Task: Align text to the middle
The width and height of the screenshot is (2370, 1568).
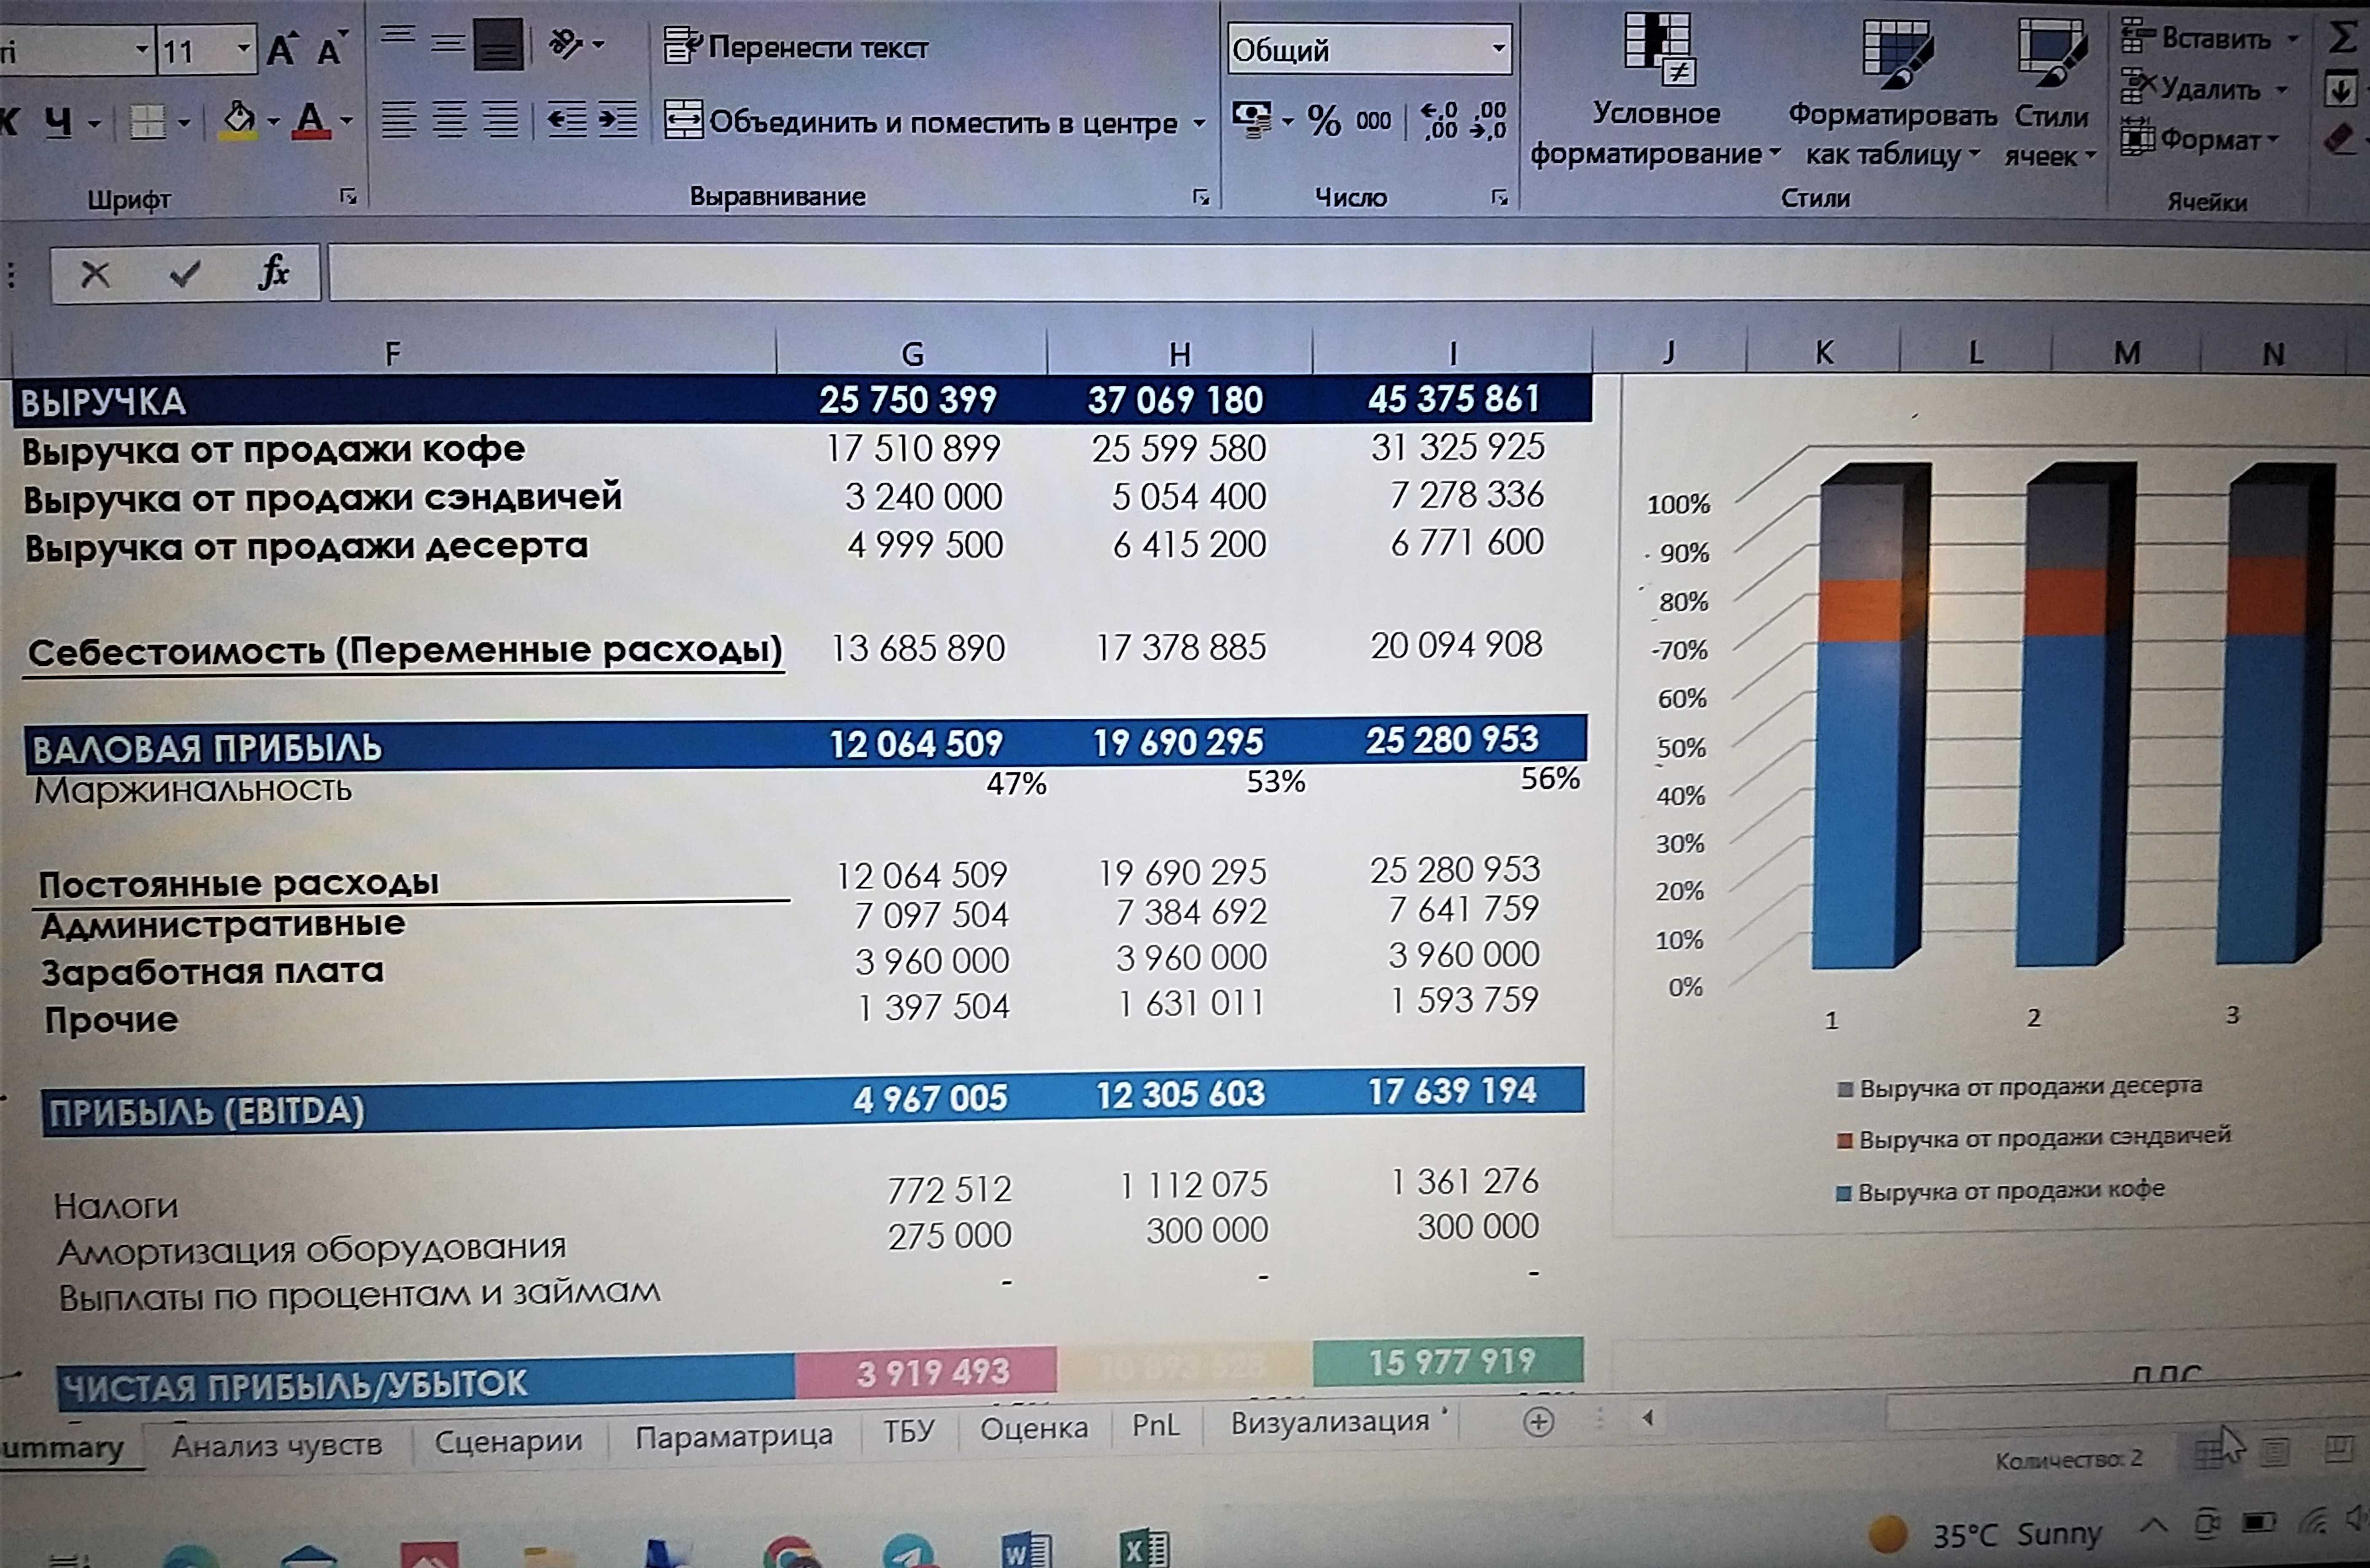Action: coord(448,44)
